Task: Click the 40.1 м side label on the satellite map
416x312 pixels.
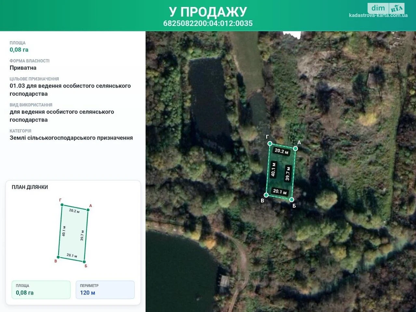Action: click(273, 169)
